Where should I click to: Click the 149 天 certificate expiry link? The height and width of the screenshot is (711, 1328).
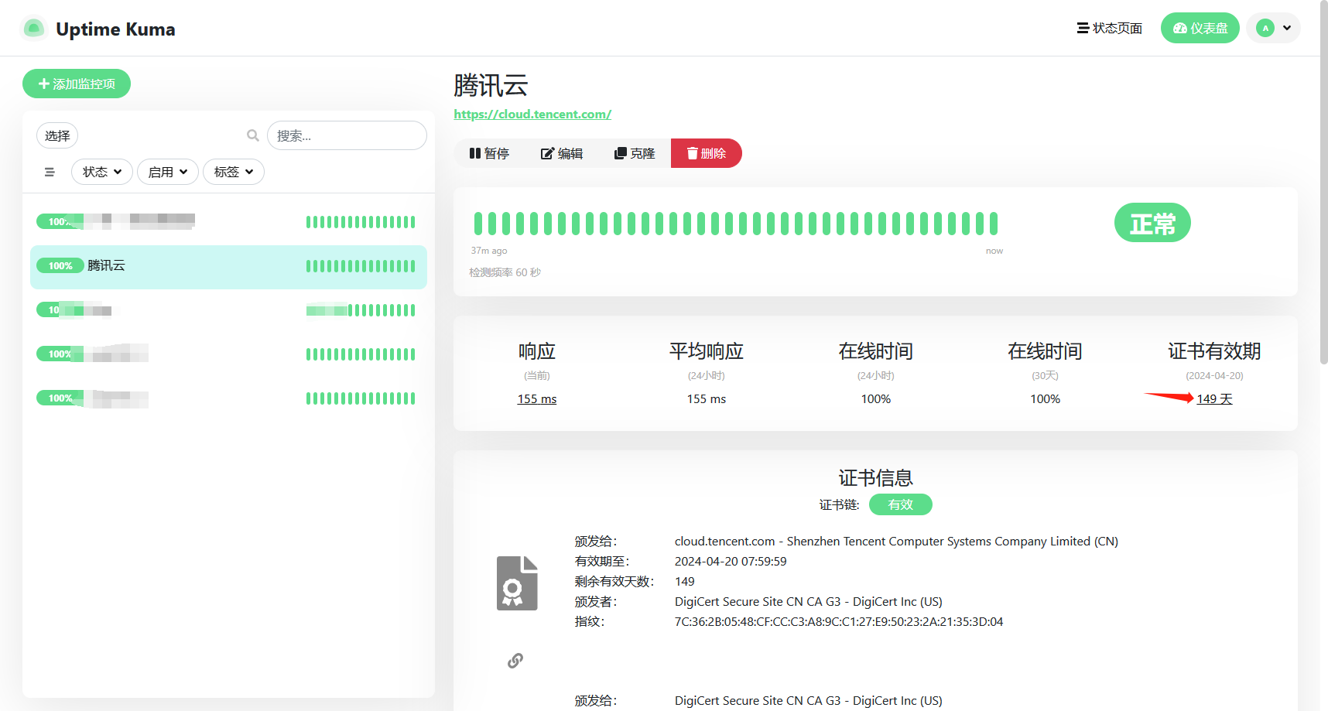click(x=1214, y=399)
